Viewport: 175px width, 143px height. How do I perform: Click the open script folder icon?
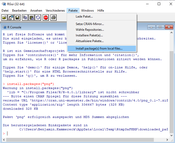tap(4, 18)
